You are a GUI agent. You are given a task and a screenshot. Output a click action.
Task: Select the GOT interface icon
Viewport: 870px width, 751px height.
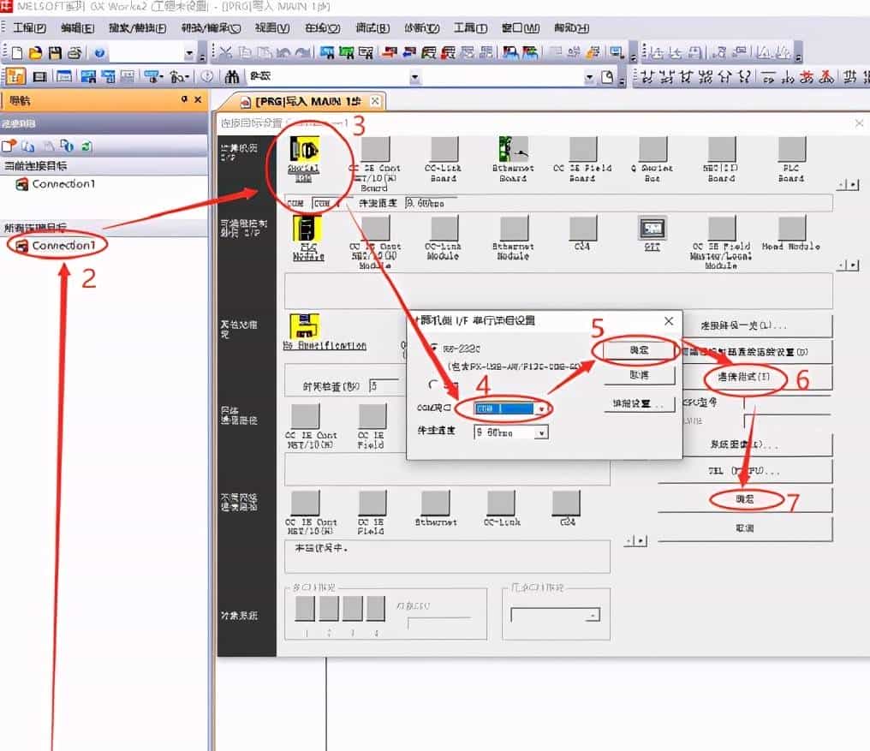coord(652,229)
